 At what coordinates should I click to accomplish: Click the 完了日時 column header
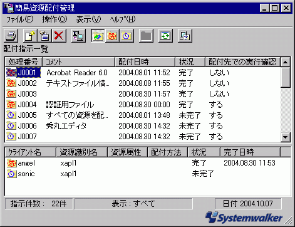pyautogui.click(x=250, y=152)
